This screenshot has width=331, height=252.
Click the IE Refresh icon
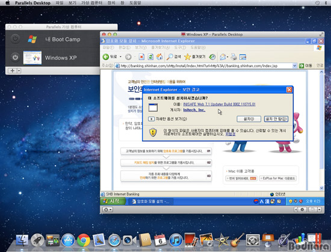150,56
